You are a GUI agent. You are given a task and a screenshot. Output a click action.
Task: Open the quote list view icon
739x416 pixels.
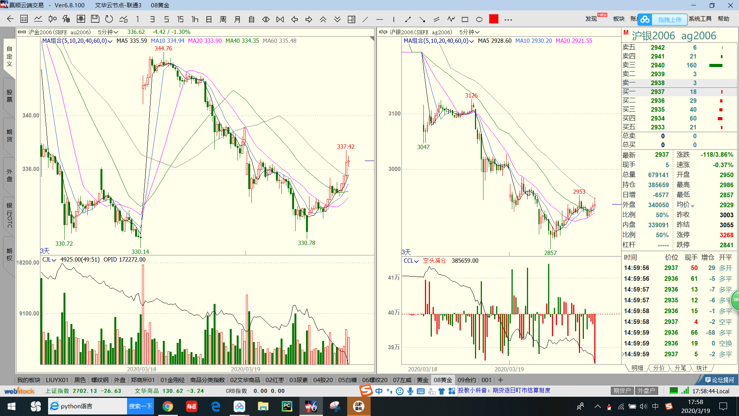(24, 19)
